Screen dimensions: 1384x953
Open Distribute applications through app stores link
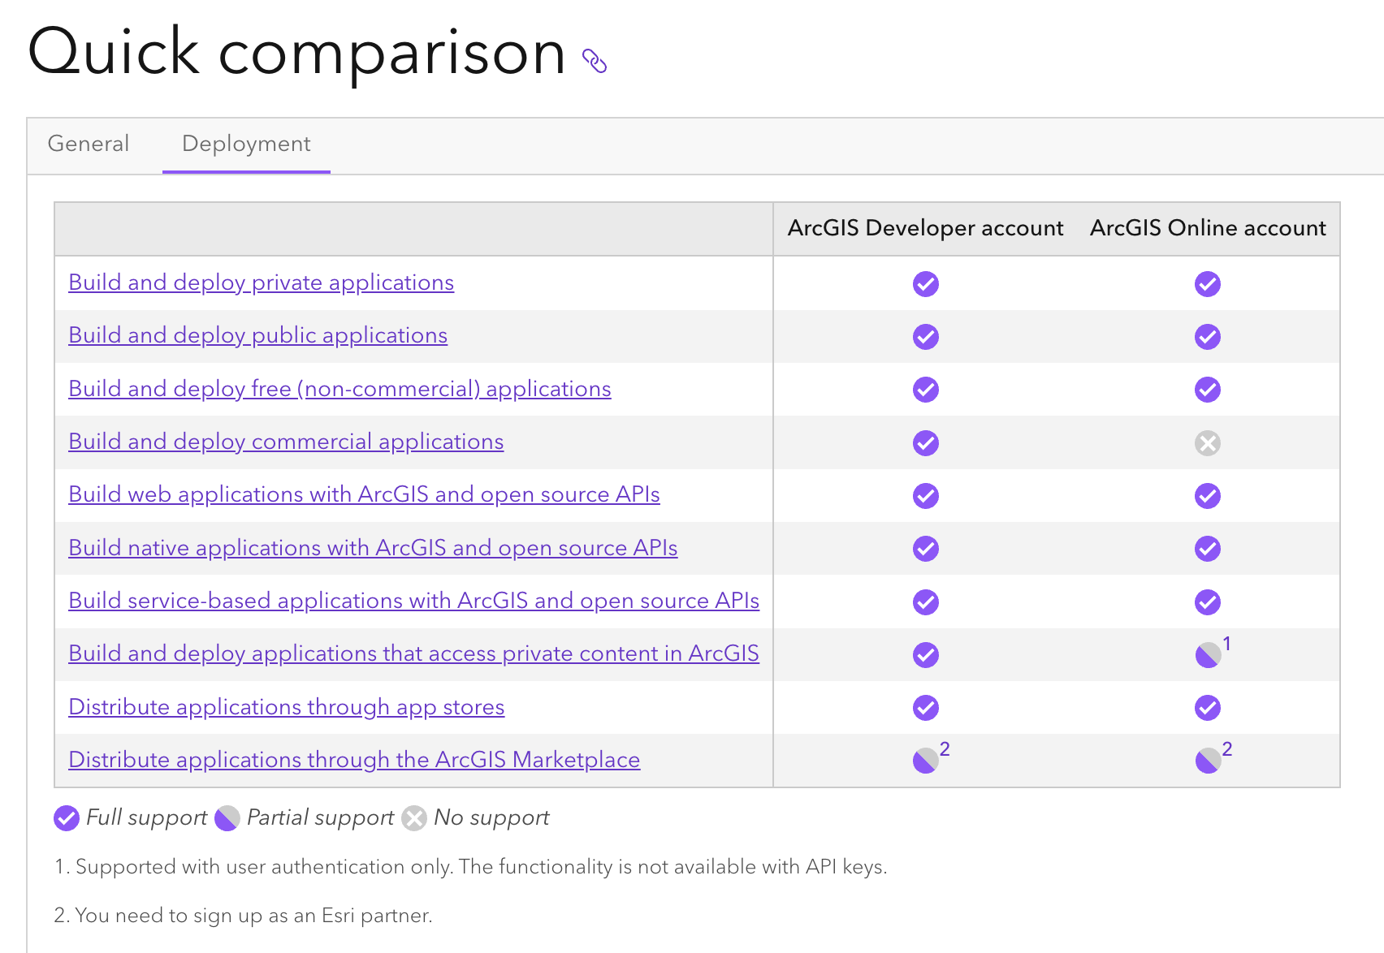click(x=286, y=707)
